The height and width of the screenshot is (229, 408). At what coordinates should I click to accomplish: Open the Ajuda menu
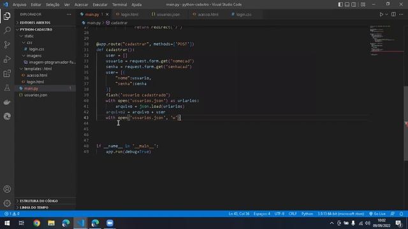[136, 4]
